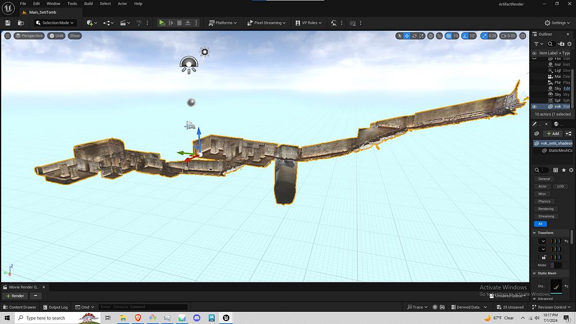576x324 pixels.
Task: Click the Render button in Movie Render Queue
Action: (15, 296)
